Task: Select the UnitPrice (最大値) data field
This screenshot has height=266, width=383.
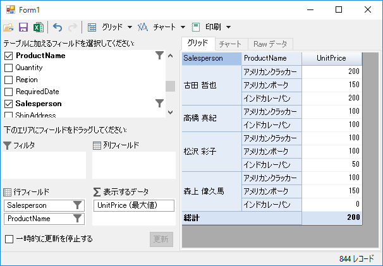Action: [x=134, y=205]
